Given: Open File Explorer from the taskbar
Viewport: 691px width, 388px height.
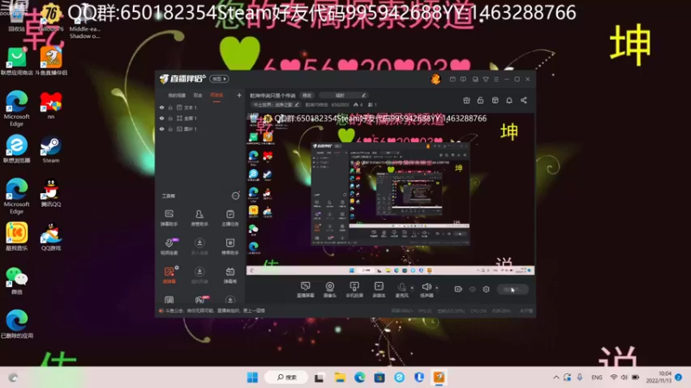Looking at the screenshot, I should (339, 378).
